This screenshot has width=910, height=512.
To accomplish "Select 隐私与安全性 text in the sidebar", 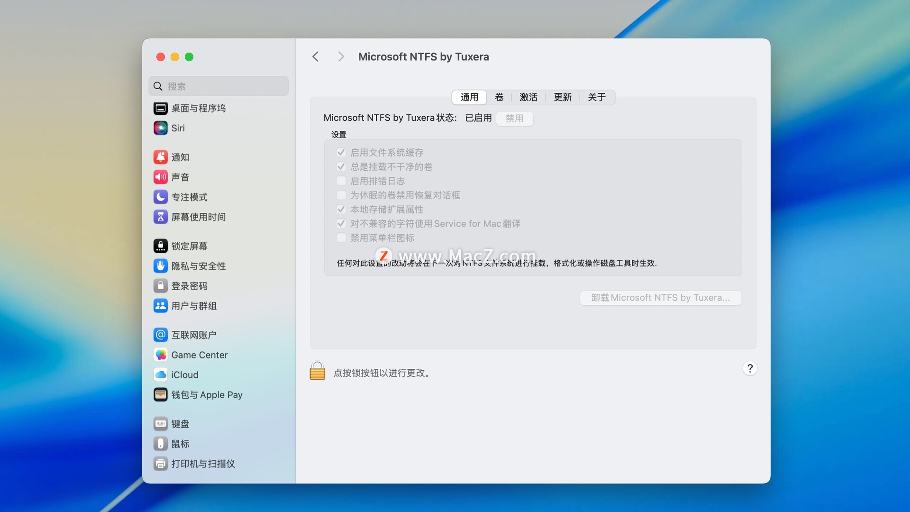I will tap(199, 266).
